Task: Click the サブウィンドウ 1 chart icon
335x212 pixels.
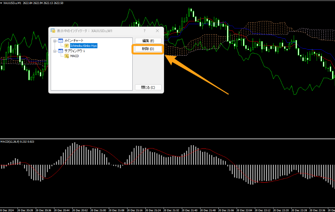Action: [x=61, y=51]
